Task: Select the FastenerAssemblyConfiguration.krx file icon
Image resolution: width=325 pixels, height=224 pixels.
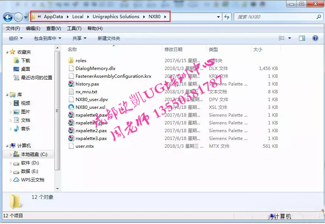Action: point(71,76)
